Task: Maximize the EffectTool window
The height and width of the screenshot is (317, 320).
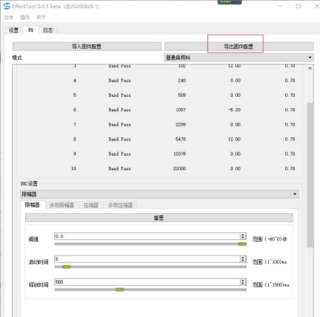Action: coord(298,6)
